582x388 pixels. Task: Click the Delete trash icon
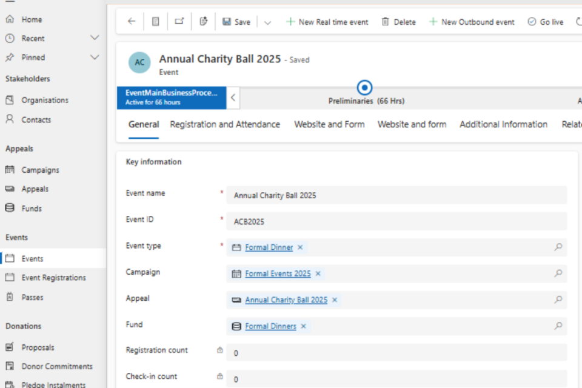[386, 22]
